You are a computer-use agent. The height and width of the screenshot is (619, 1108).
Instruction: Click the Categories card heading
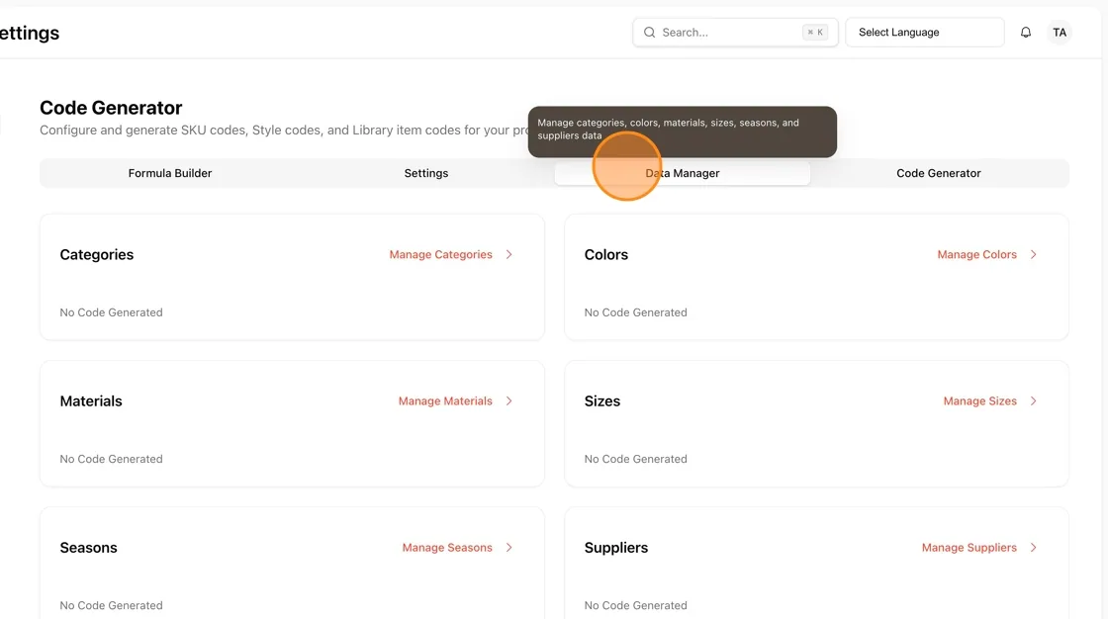(97, 254)
